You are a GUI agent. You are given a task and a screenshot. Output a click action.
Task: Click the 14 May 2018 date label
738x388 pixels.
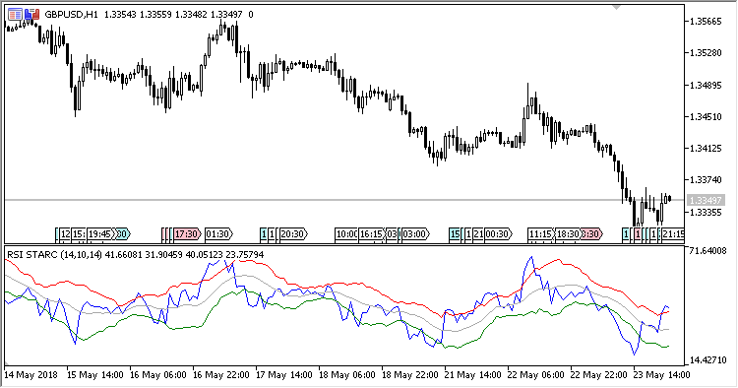31,375
